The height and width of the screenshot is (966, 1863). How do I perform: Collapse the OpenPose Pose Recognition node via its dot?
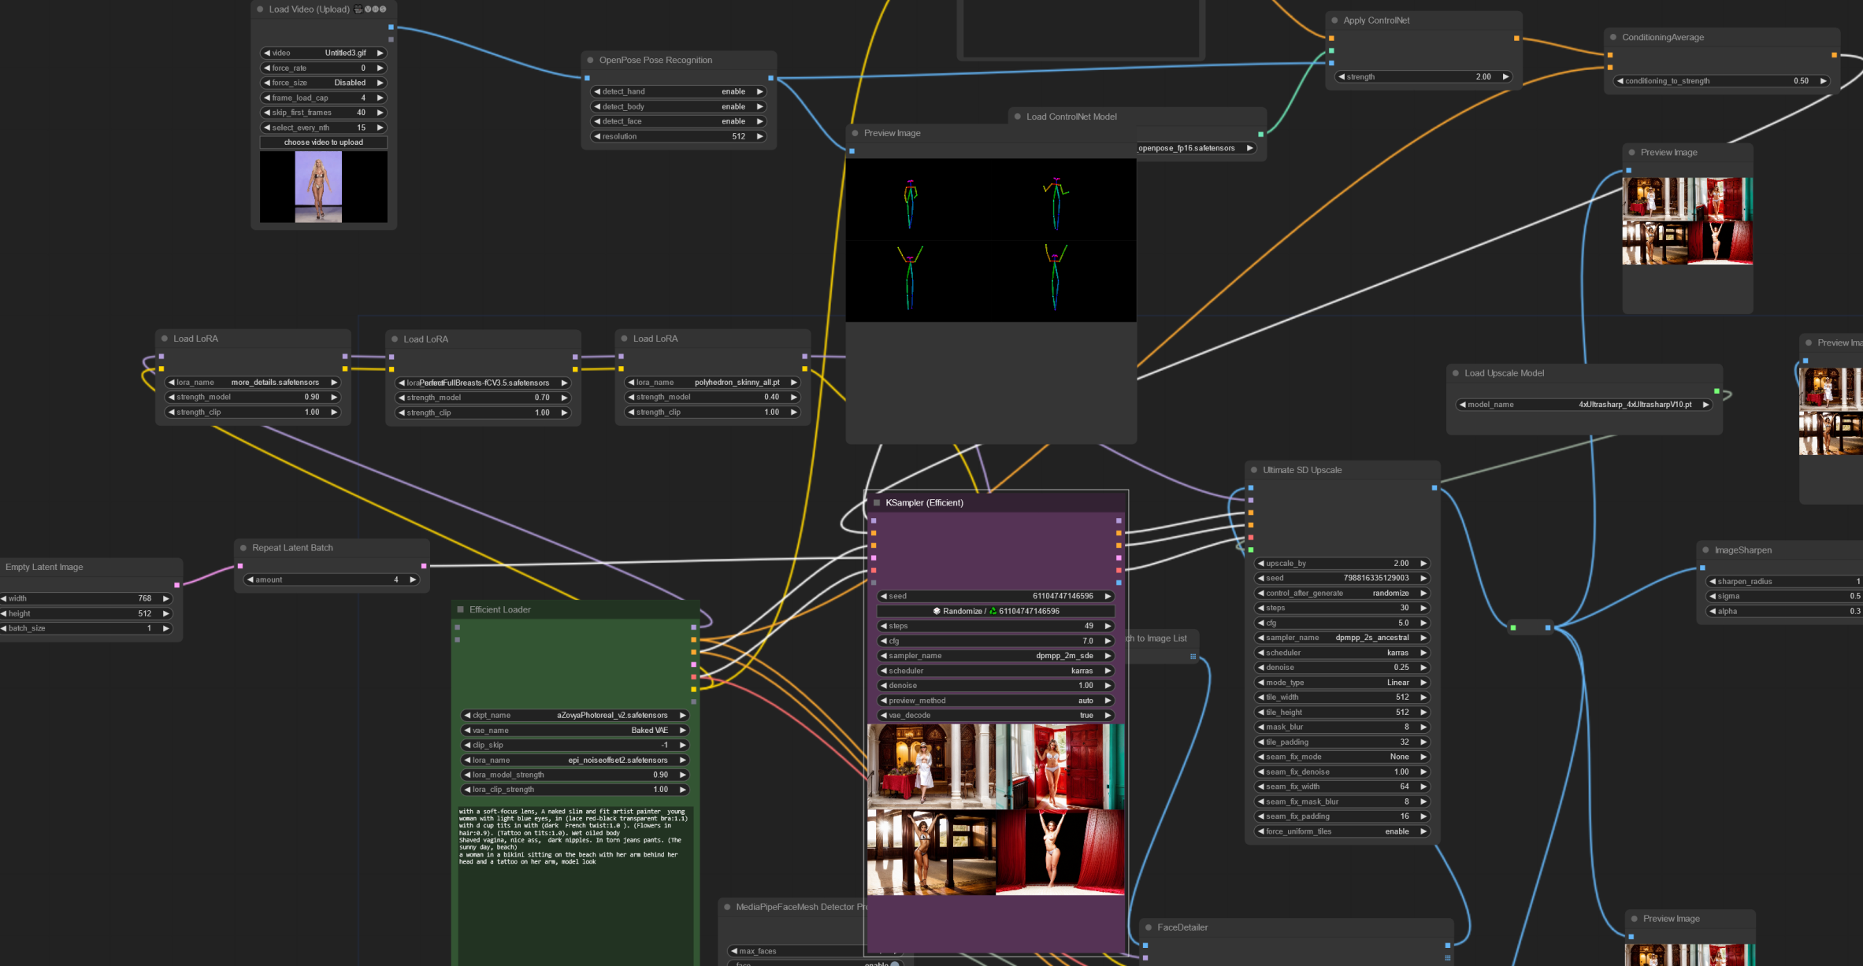click(x=591, y=59)
